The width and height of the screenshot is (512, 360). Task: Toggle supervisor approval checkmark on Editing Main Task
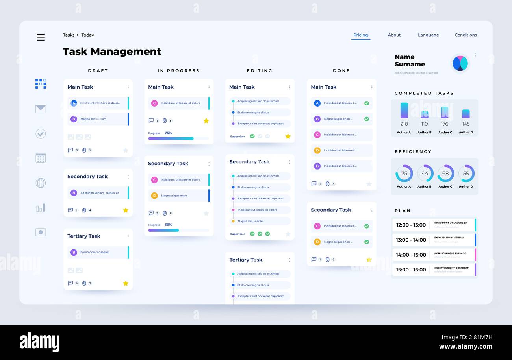[x=252, y=136]
